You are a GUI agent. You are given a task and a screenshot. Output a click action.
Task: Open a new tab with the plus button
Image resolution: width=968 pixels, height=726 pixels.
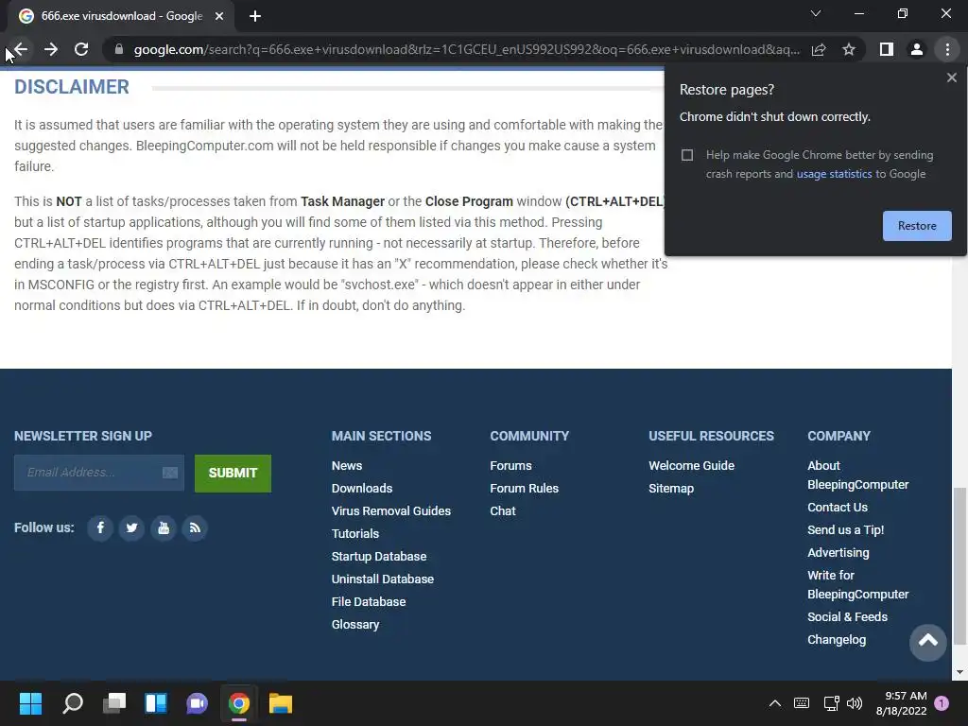coord(255,16)
